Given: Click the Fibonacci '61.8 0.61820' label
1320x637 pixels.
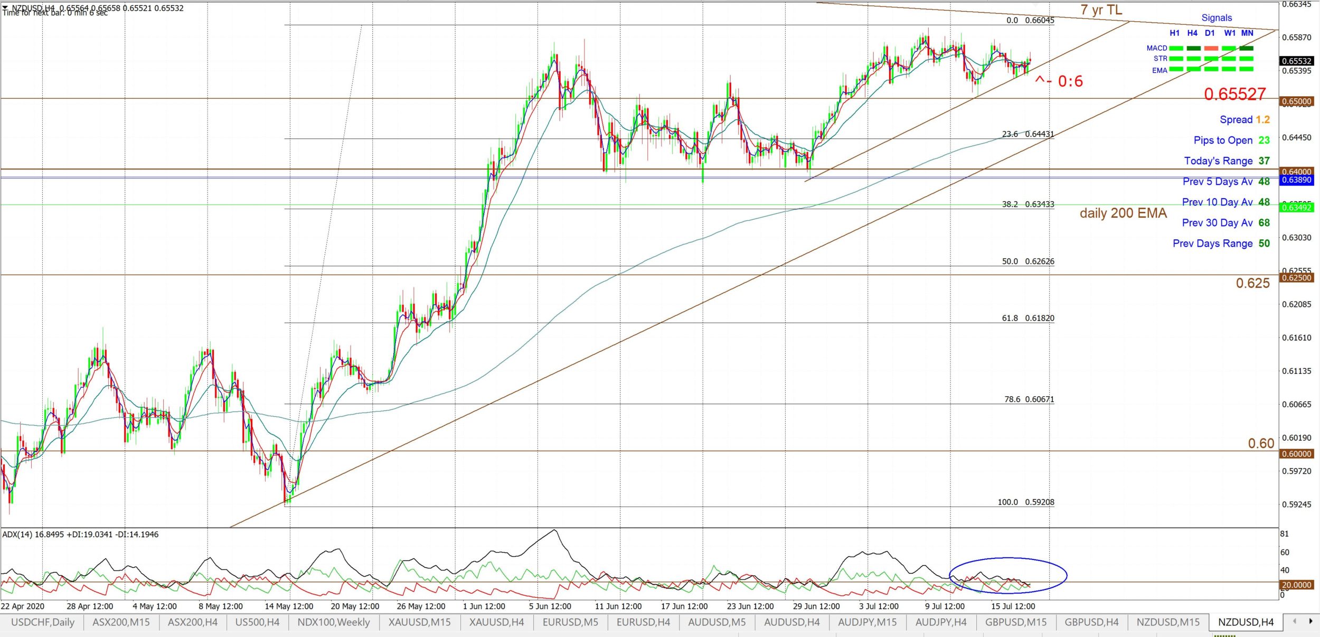Looking at the screenshot, I should (1028, 318).
